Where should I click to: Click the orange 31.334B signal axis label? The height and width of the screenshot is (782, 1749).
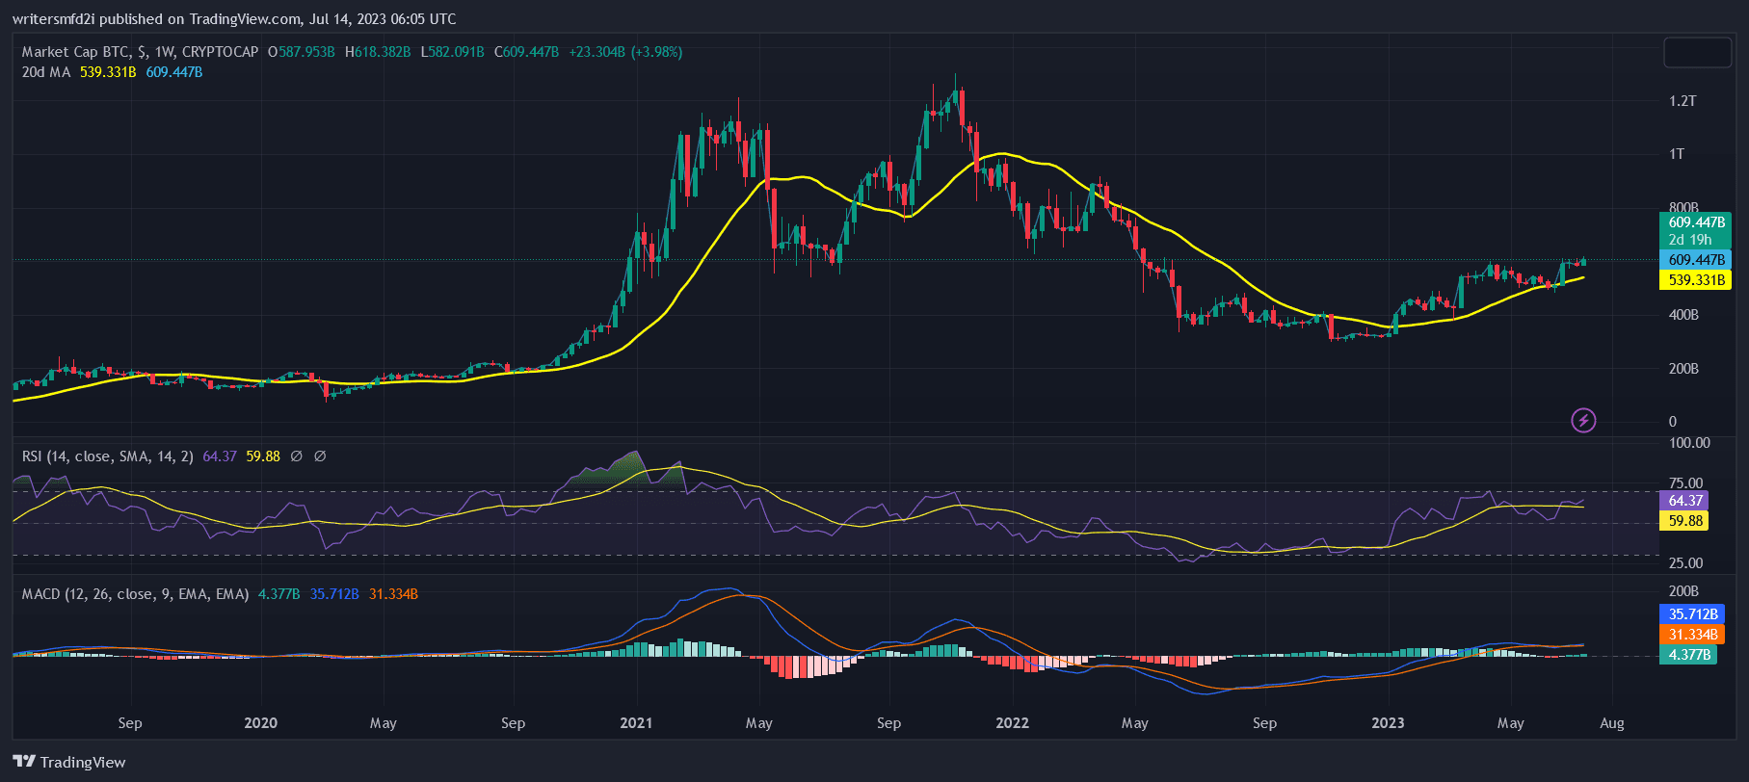(x=1692, y=635)
